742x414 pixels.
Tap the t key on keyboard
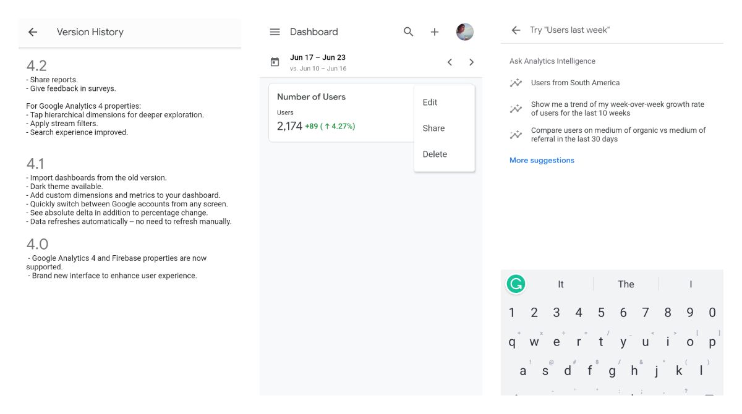[601, 342]
